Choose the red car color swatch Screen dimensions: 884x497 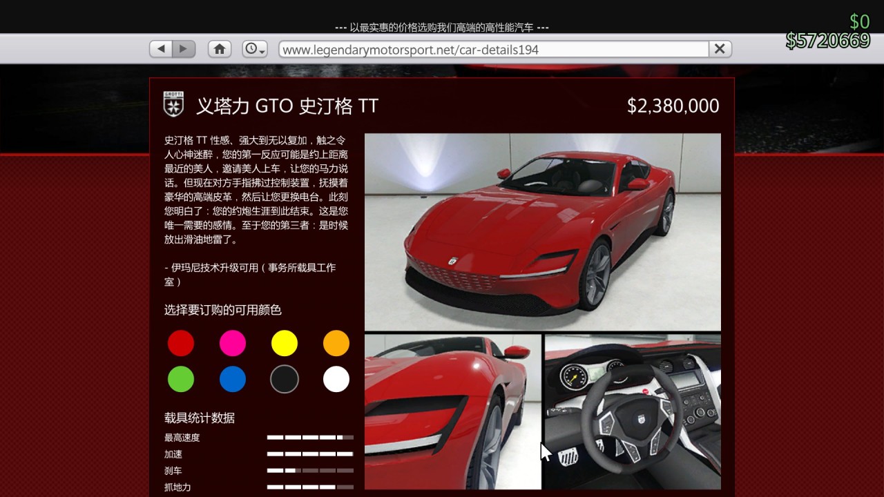[181, 343]
